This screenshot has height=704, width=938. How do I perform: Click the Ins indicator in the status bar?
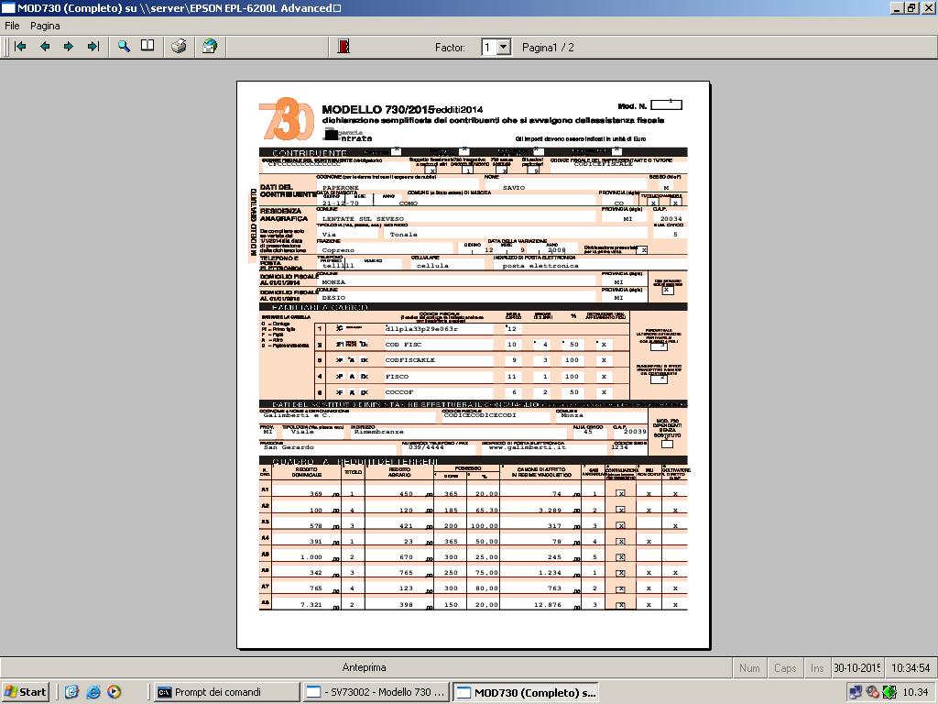[817, 667]
